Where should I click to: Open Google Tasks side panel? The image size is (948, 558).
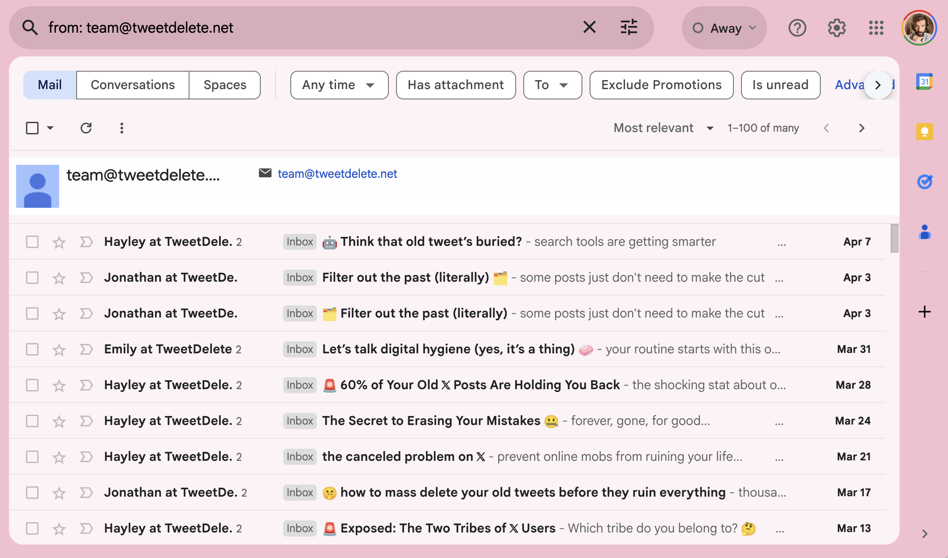tap(924, 181)
